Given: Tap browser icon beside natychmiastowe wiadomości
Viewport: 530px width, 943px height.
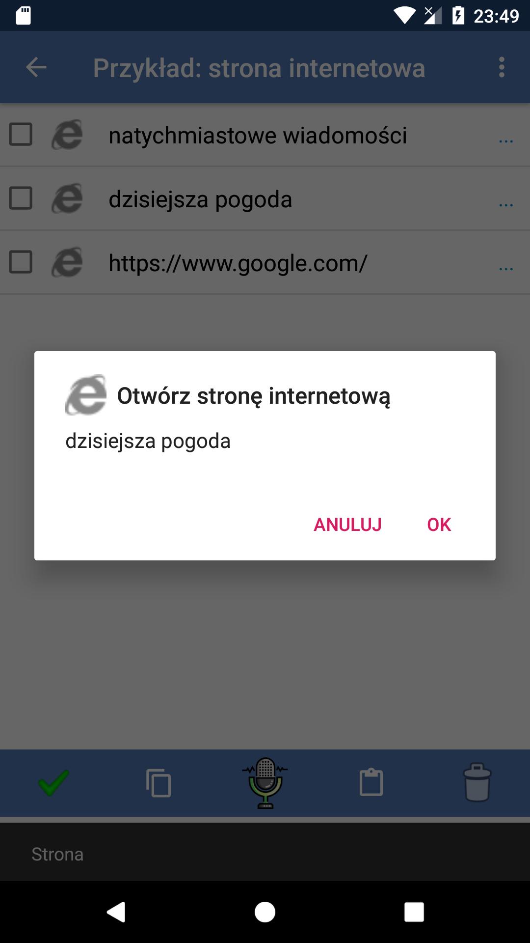Looking at the screenshot, I should [x=67, y=135].
